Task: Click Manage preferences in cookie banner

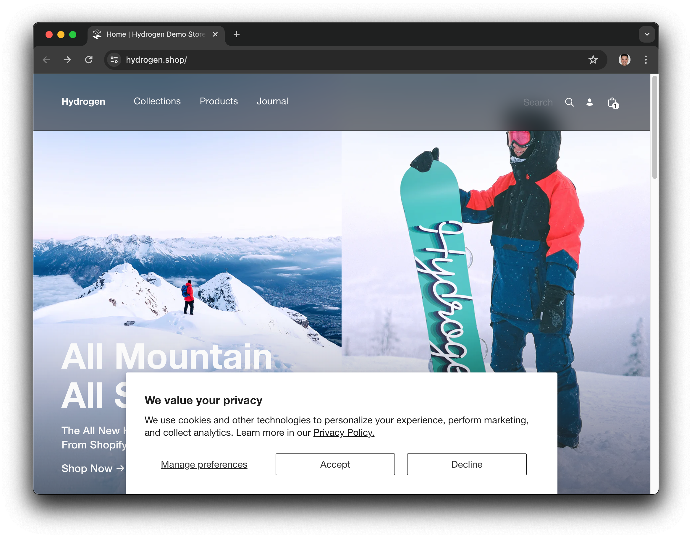Action: 203,464
